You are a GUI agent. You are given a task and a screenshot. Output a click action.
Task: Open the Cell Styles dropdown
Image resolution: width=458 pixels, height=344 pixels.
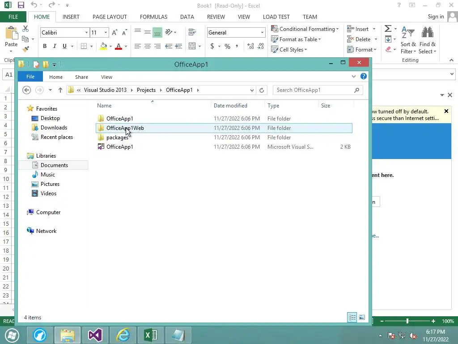[x=289, y=49]
